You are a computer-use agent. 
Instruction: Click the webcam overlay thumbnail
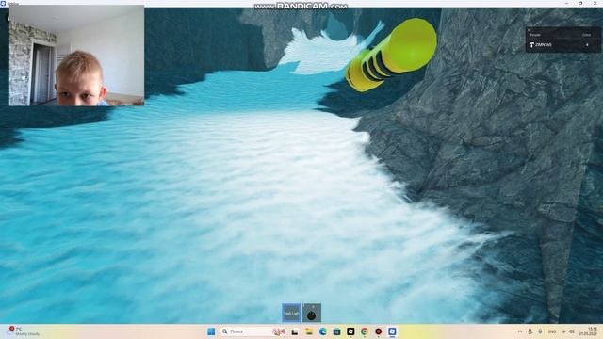pos(76,56)
